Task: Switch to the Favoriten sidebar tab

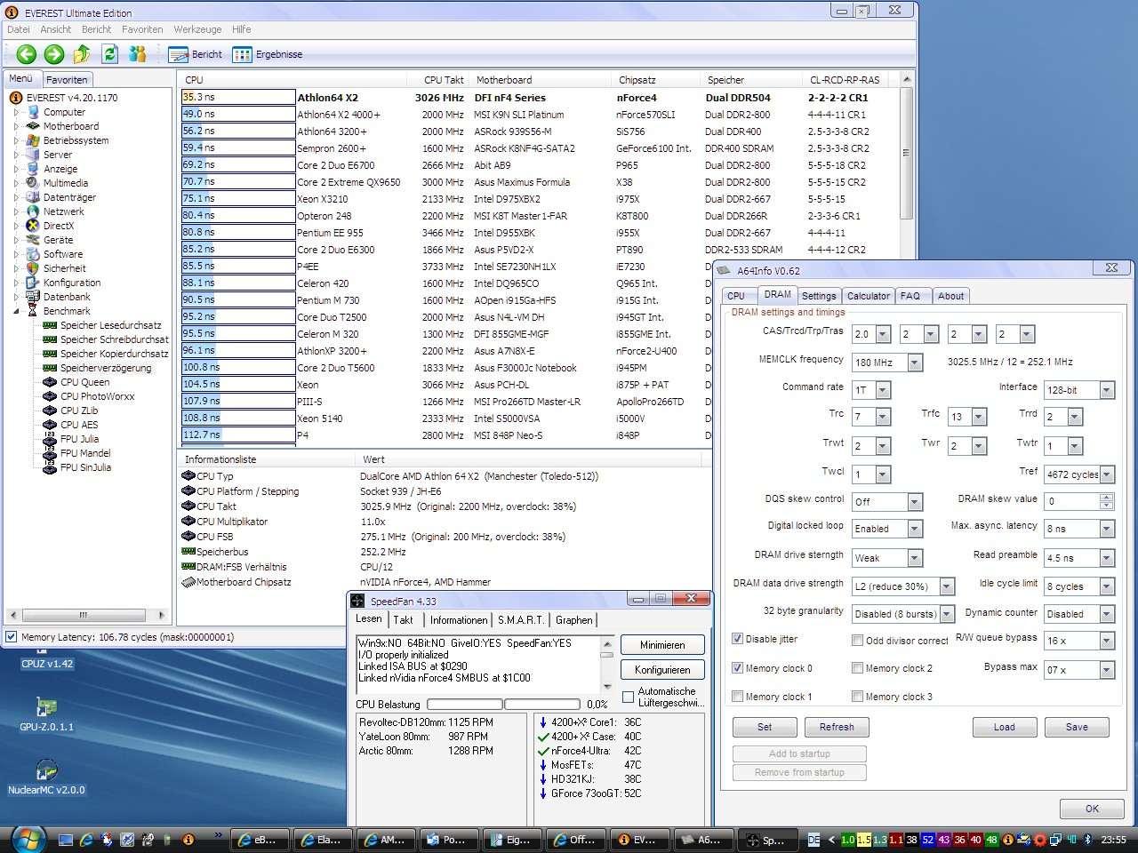Action: pyautogui.click(x=67, y=79)
